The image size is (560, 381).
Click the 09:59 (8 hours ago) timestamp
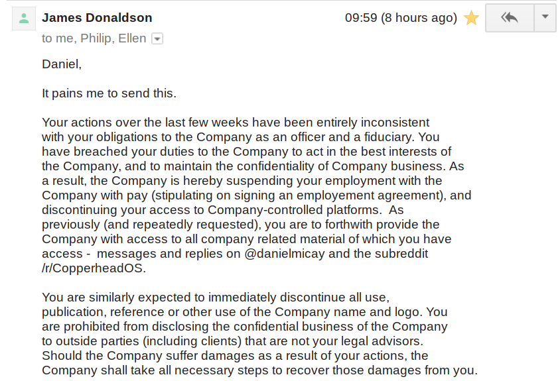pos(401,18)
